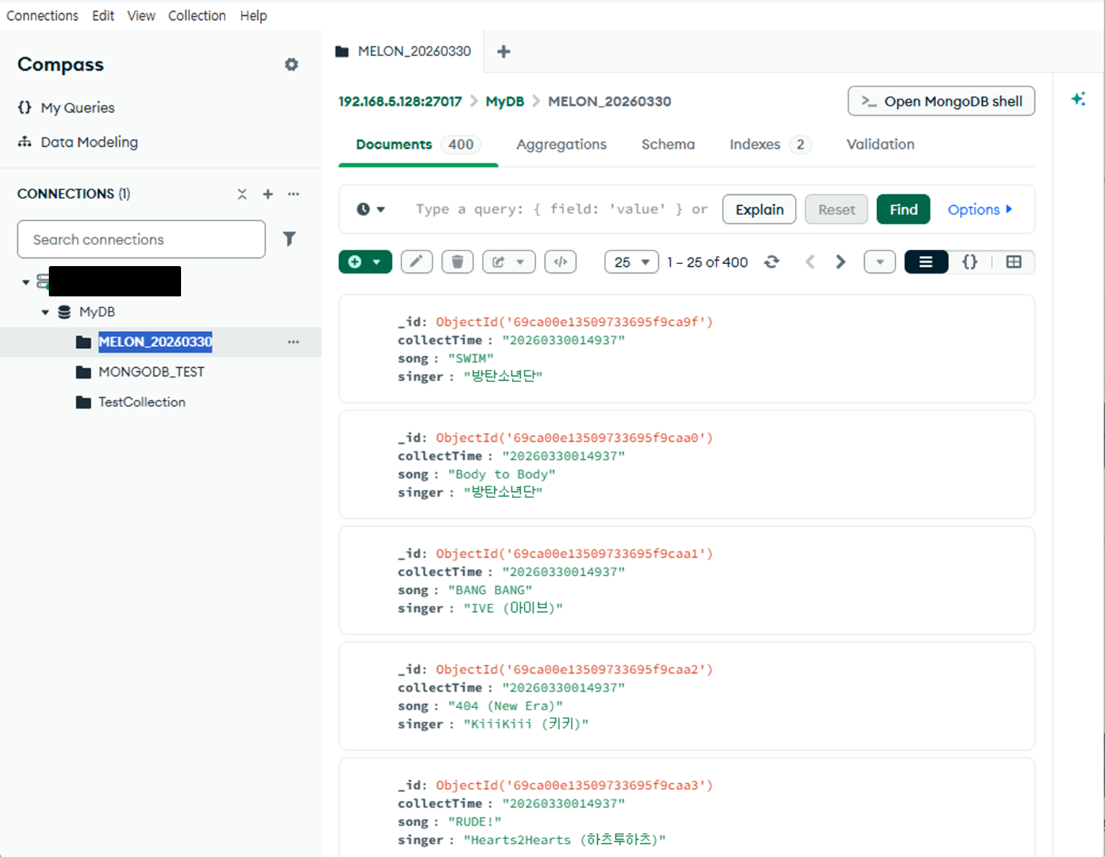Image resolution: width=1105 pixels, height=857 pixels.
Task: Click singer value "IVE (아이브)"
Action: pyautogui.click(x=513, y=608)
